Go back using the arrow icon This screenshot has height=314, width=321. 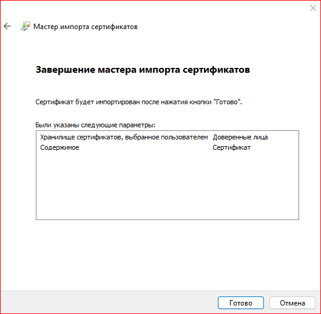coord(7,26)
